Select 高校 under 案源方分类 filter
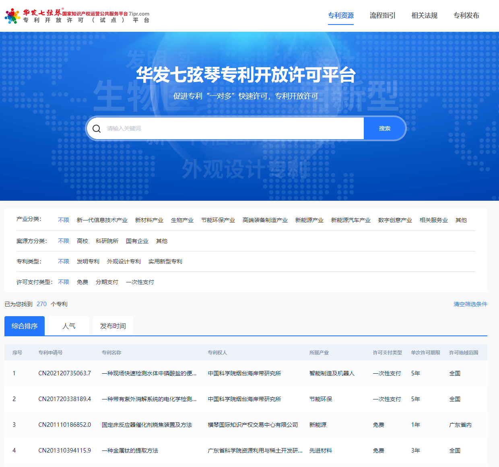499x467 pixels. pyautogui.click(x=82, y=241)
